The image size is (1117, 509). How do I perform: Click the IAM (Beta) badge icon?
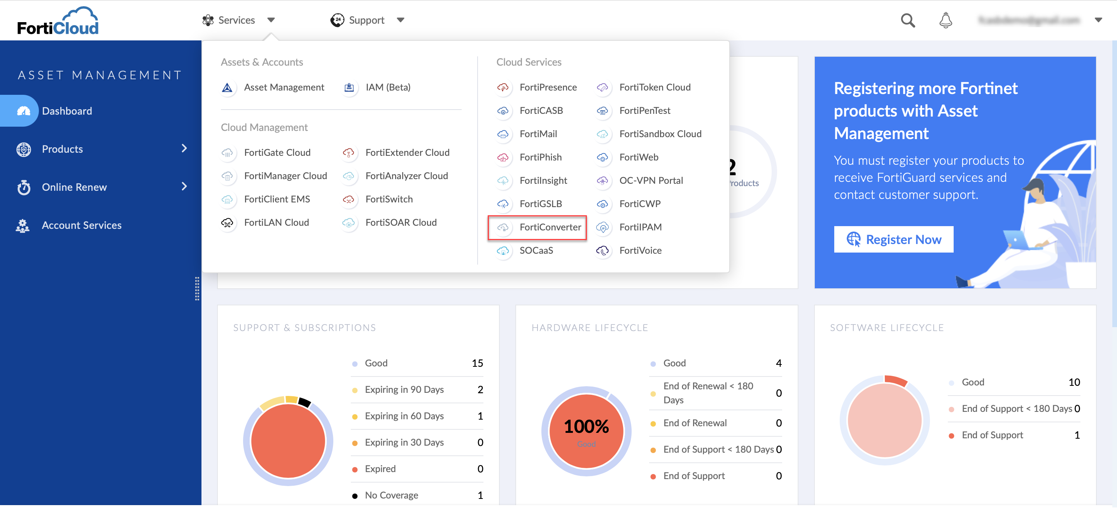coord(348,87)
